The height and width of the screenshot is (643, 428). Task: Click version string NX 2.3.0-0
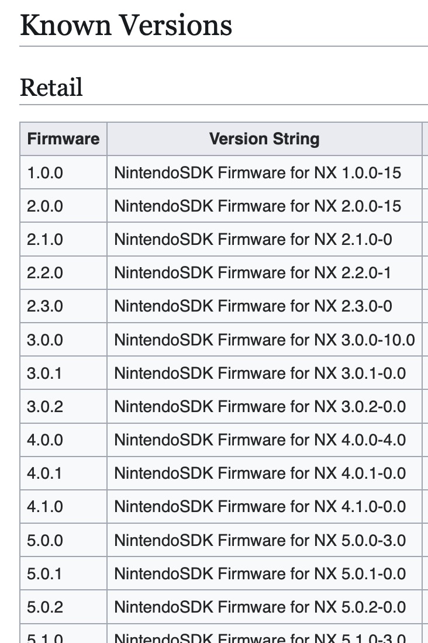tap(253, 306)
